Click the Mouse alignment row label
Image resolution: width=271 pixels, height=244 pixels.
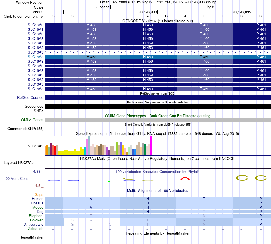pyautogui.click(x=38, y=207)
